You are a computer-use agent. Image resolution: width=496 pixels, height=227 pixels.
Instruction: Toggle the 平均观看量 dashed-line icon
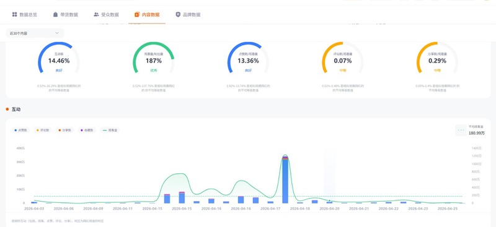[461, 130]
